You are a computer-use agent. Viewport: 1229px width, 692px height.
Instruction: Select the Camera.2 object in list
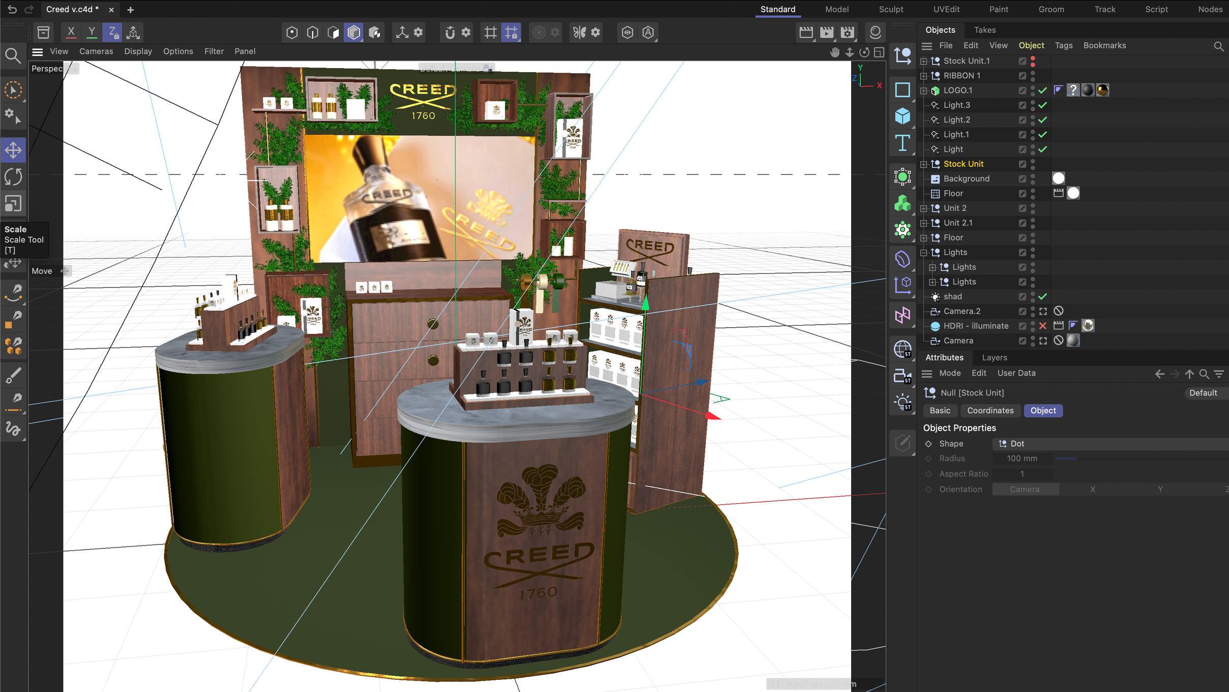click(962, 311)
